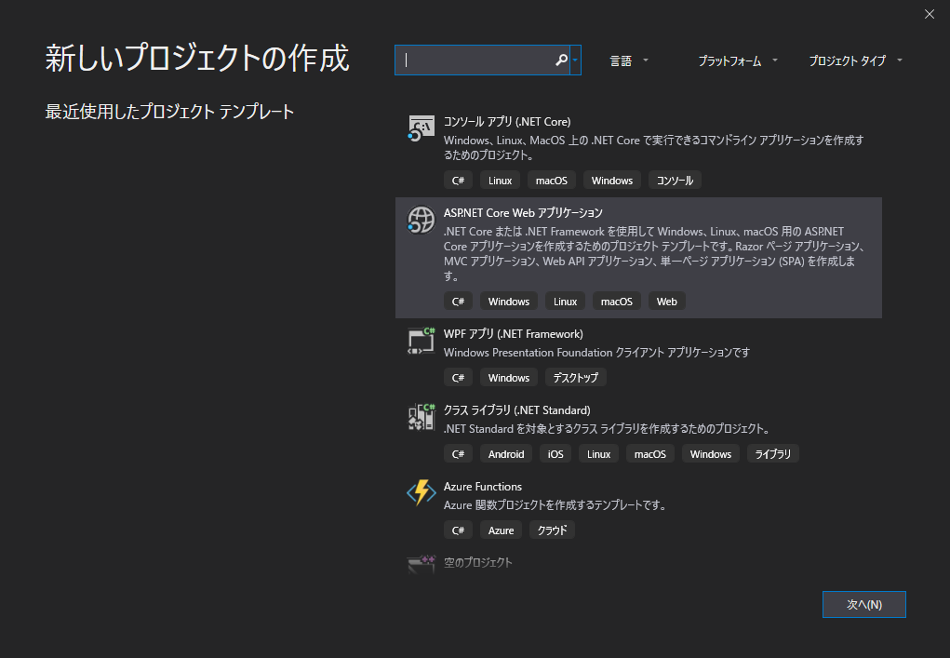
Task: Open the search box dropdown arrow
Action: [576, 60]
